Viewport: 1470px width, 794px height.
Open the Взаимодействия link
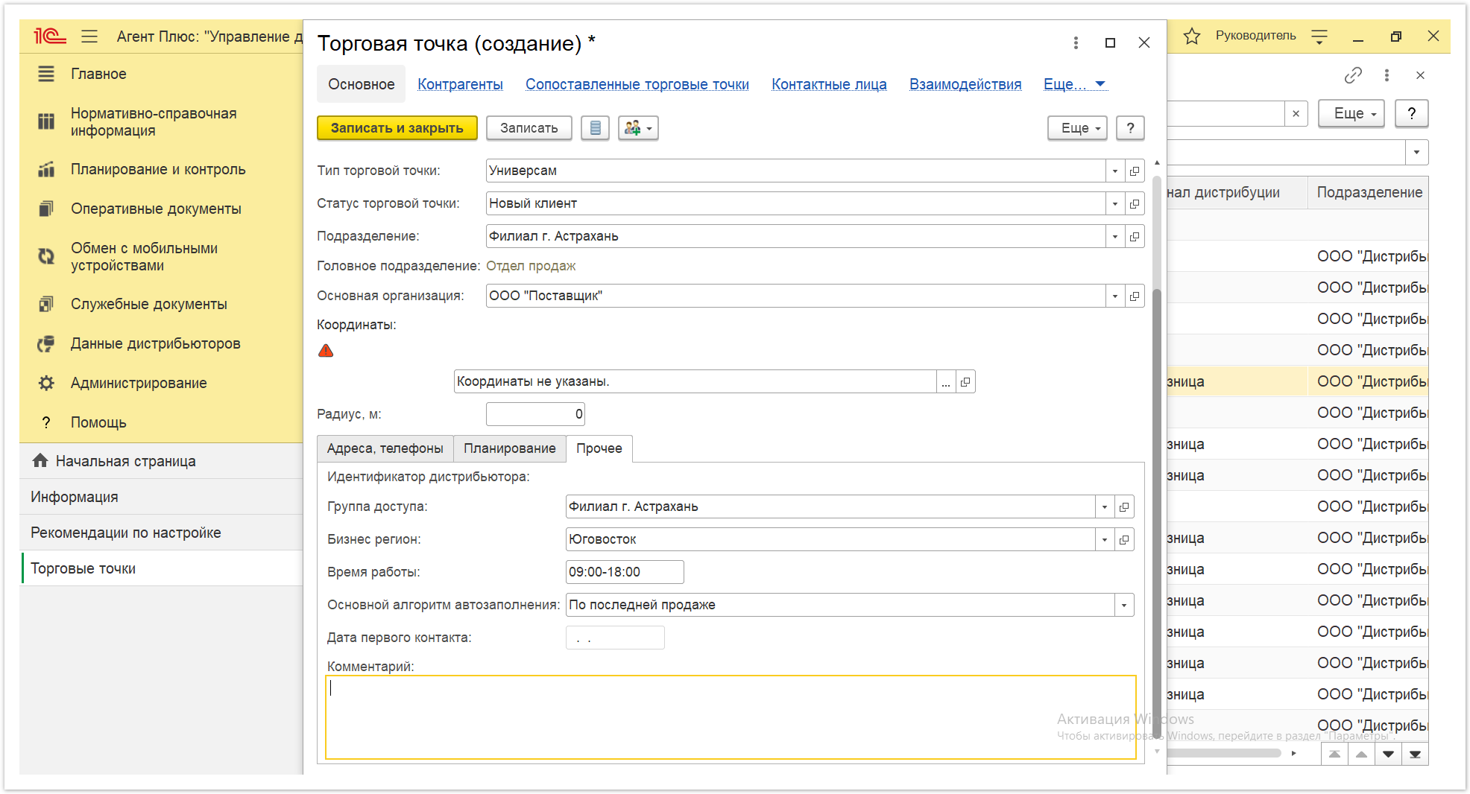965,84
